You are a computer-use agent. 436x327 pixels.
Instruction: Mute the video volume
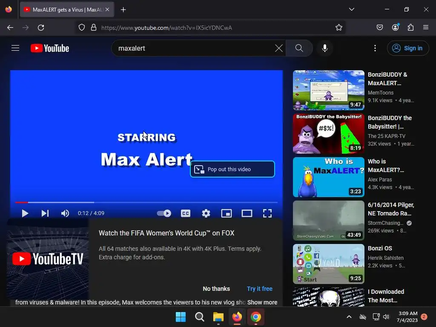pos(65,213)
